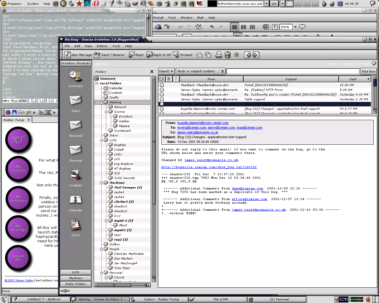Click the folder tree vertical scrollbar

[154, 179]
